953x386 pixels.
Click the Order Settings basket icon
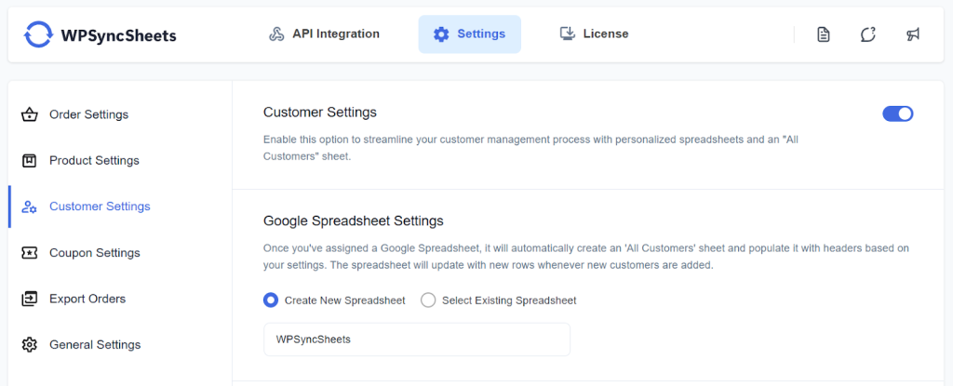(x=29, y=114)
